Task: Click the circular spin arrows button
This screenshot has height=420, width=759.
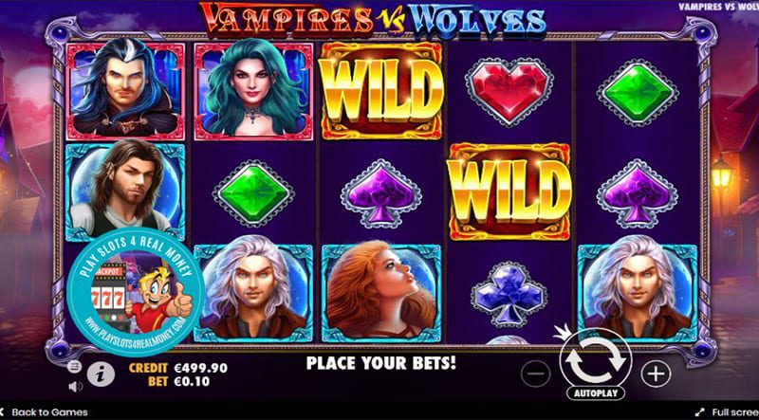Action: tap(596, 358)
